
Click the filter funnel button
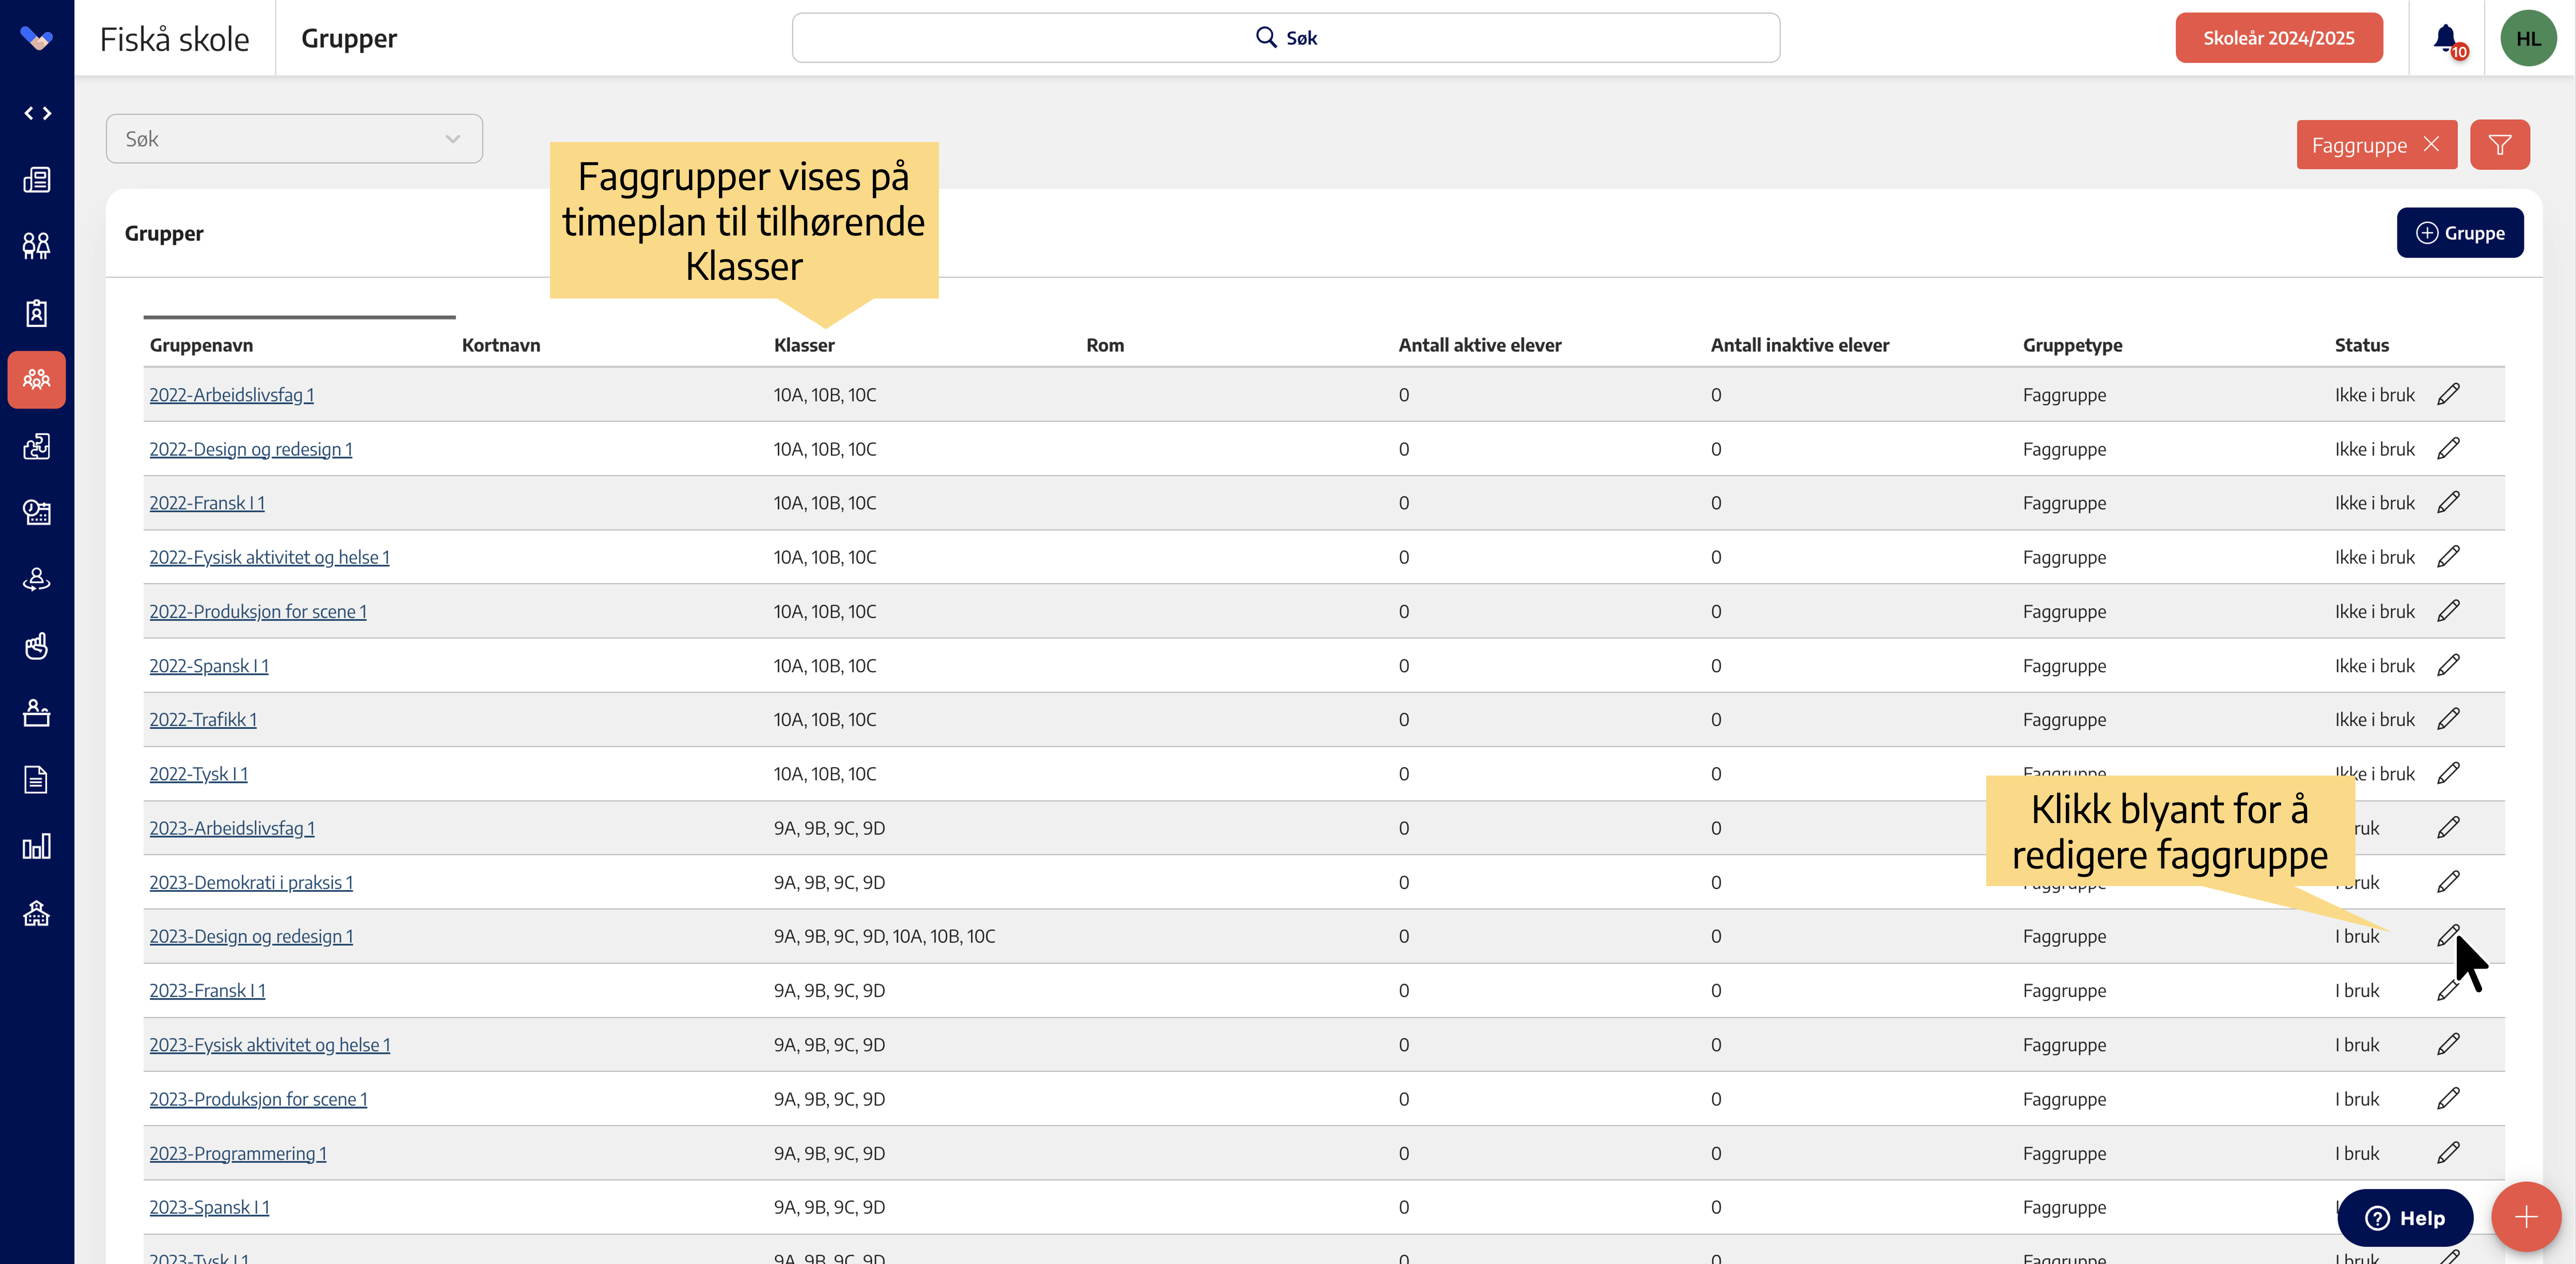[2500, 145]
